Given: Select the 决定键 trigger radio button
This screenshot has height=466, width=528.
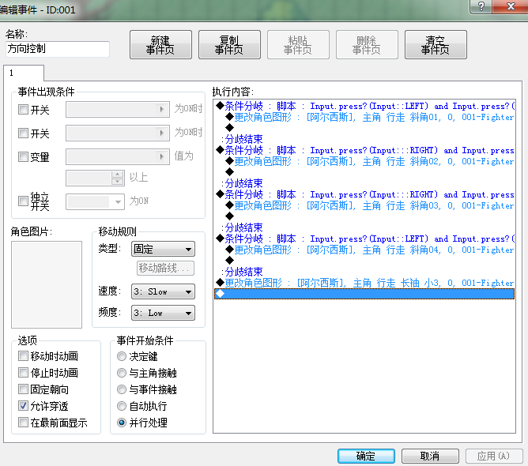Looking at the screenshot, I should click(122, 356).
